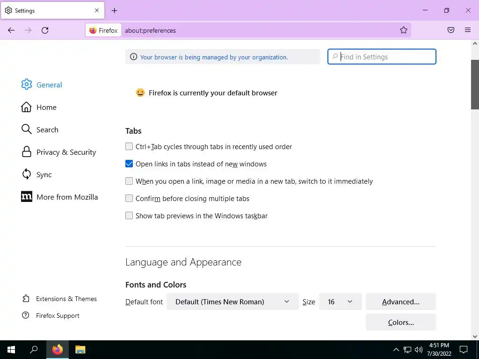Enable switching to new tab immediately
Screen dimensions: 479x359
pos(129,181)
